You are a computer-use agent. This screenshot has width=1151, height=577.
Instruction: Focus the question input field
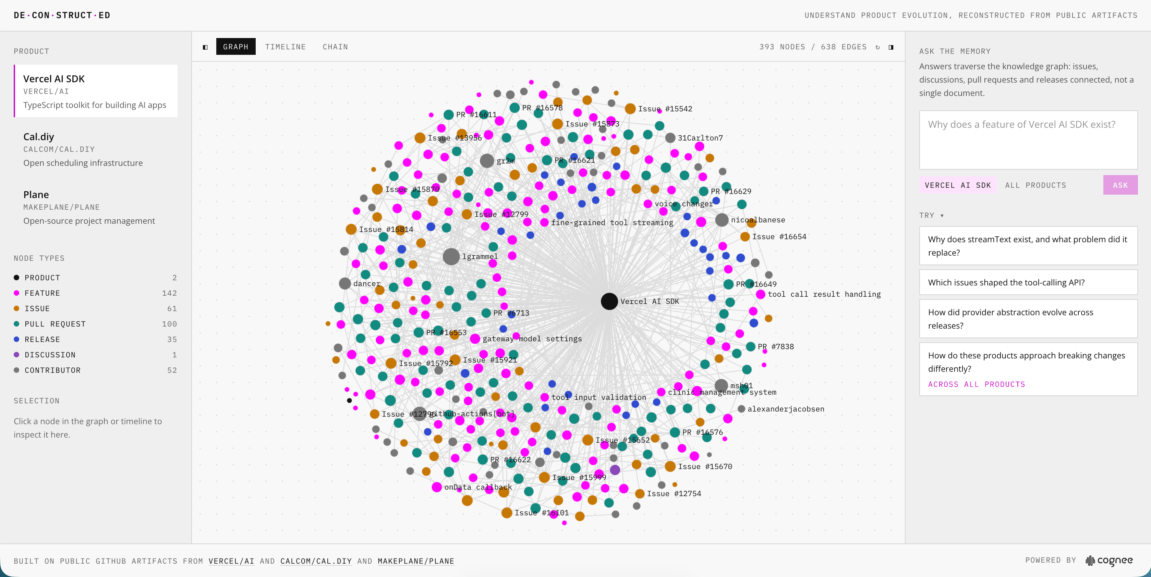click(1028, 140)
